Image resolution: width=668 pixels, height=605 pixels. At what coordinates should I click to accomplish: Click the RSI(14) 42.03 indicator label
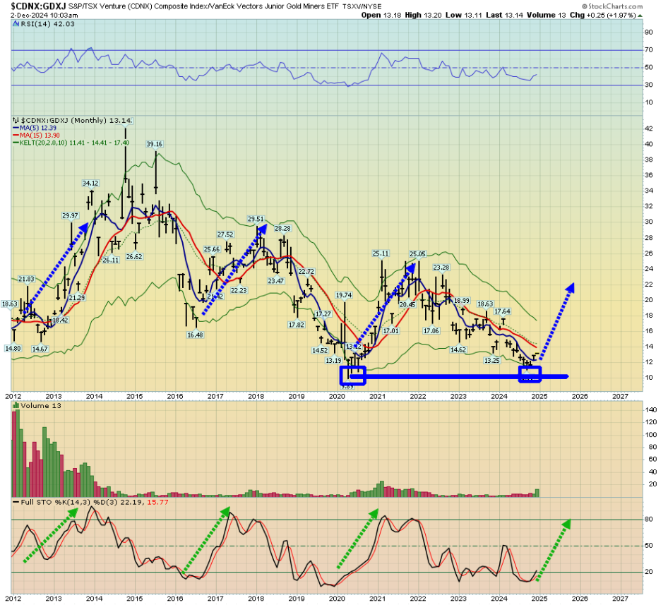coord(48,24)
